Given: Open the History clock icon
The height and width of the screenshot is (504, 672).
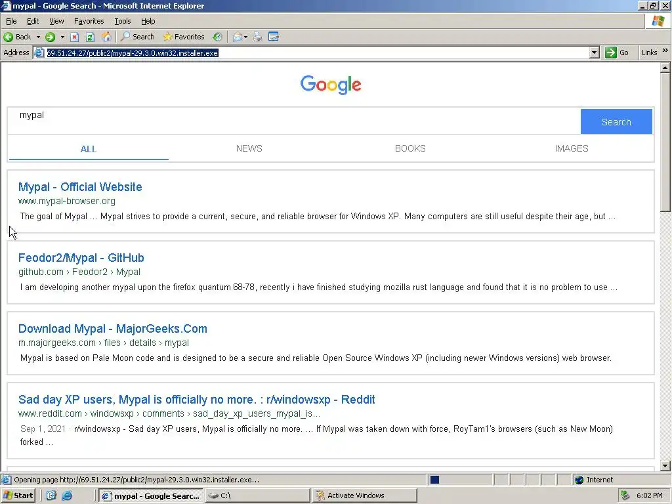Looking at the screenshot, I should (x=217, y=37).
